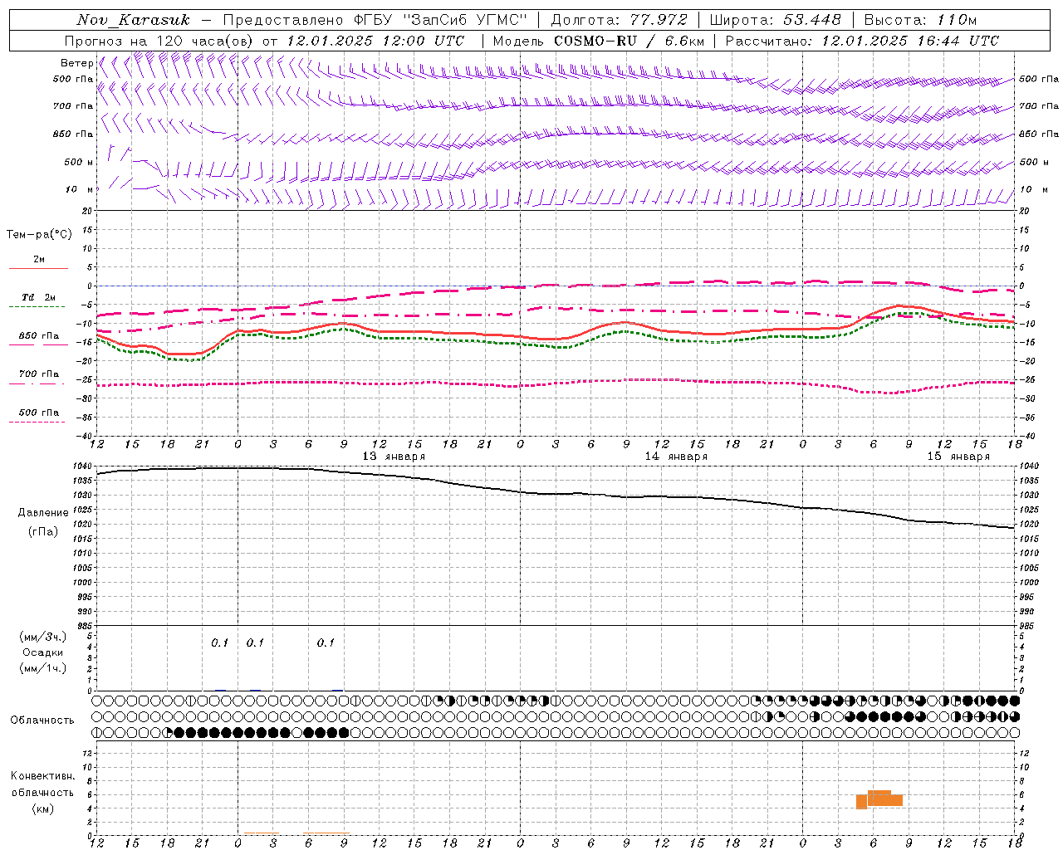1063x850 pixels.
Task: Select the 'Модель COSMO-RU / 6.6км' model label
Action: (x=598, y=41)
